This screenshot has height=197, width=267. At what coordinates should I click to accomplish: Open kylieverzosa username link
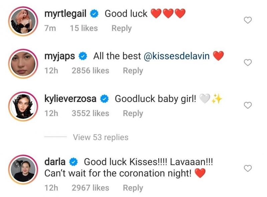point(70,99)
